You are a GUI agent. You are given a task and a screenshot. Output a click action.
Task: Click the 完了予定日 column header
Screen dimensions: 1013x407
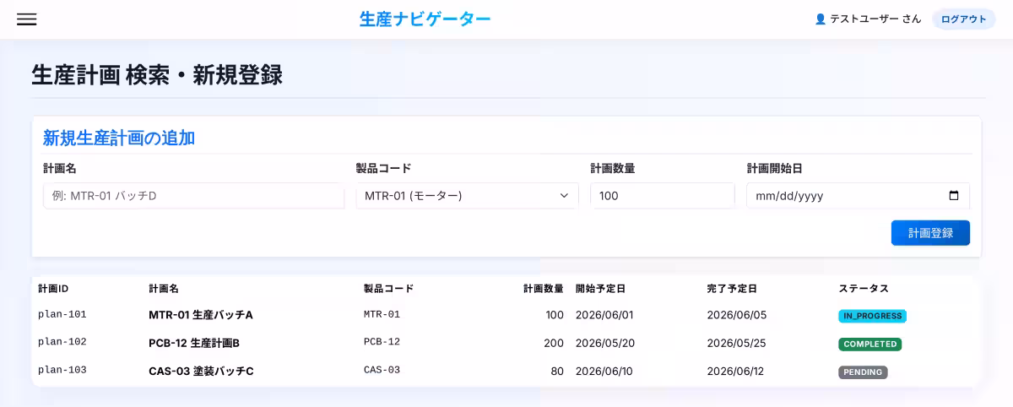(x=732, y=289)
